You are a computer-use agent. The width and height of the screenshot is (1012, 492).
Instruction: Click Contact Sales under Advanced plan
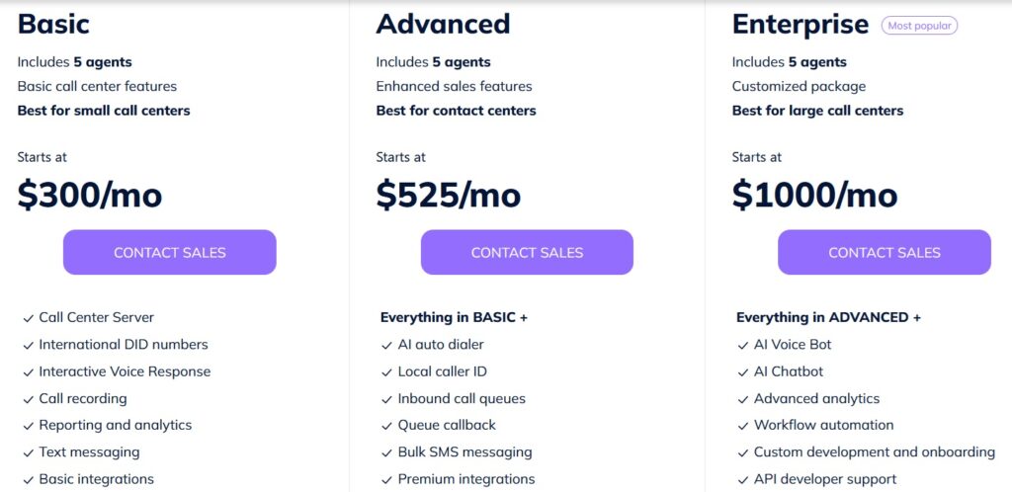point(527,252)
